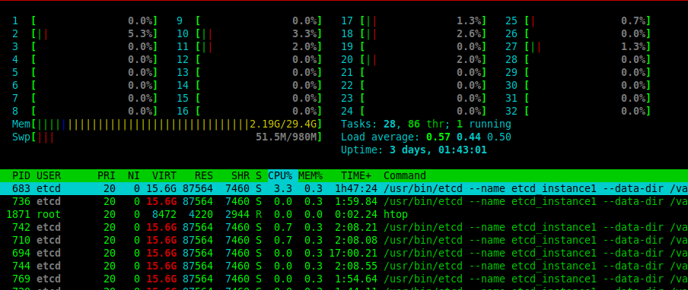The image size is (688, 290).
Task: Sort by the USER column header
Action: (x=48, y=176)
